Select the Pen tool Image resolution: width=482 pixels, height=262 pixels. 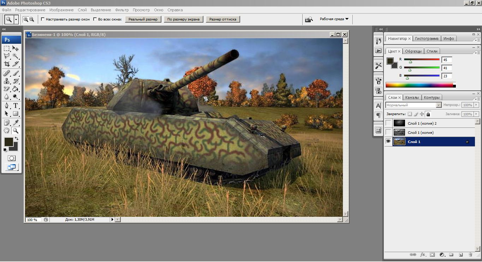pyautogui.click(x=7, y=106)
